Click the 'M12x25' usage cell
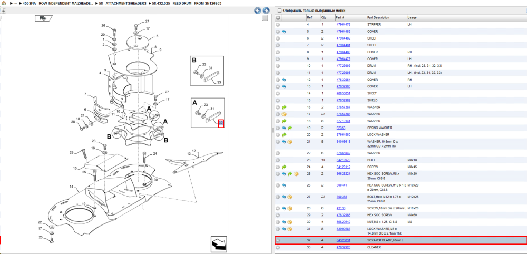Image resolution: width=527 pixels, height=254 pixels. pyautogui.click(x=413, y=197)
